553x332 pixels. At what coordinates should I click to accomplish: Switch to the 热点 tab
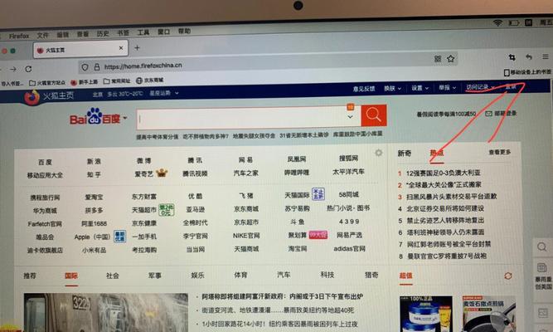(437, 153)
